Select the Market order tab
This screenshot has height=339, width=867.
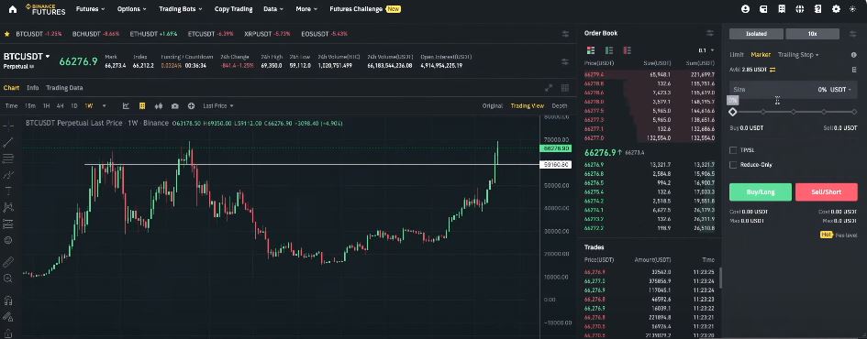pyautogui.click(x=761, y=55)
